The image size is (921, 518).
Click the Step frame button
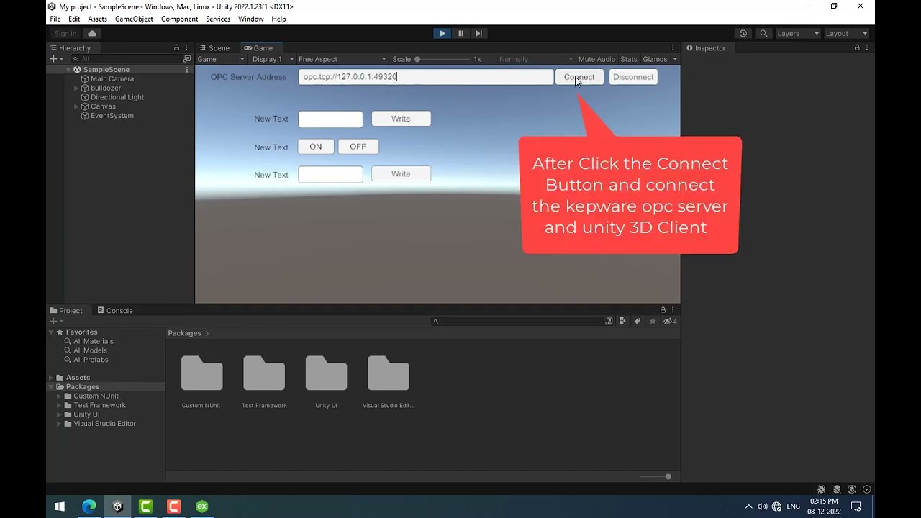[479, 33]
